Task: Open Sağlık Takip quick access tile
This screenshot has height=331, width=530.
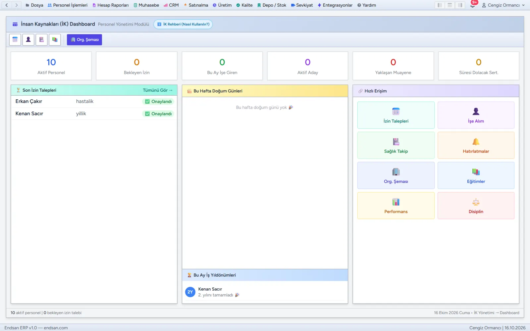Action: [396, 145]
